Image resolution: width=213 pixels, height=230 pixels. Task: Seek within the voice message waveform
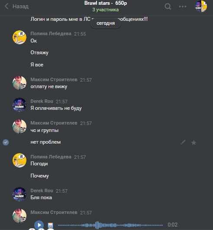pyautogui.click(x=110, y=225)
